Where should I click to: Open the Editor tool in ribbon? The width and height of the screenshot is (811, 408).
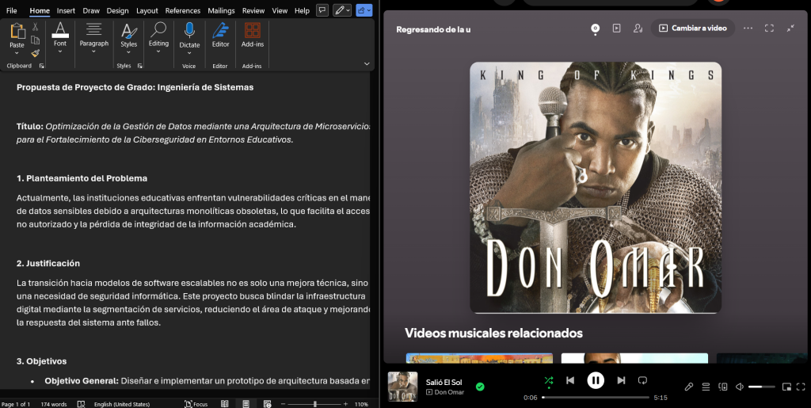click(x=220, y=32)
